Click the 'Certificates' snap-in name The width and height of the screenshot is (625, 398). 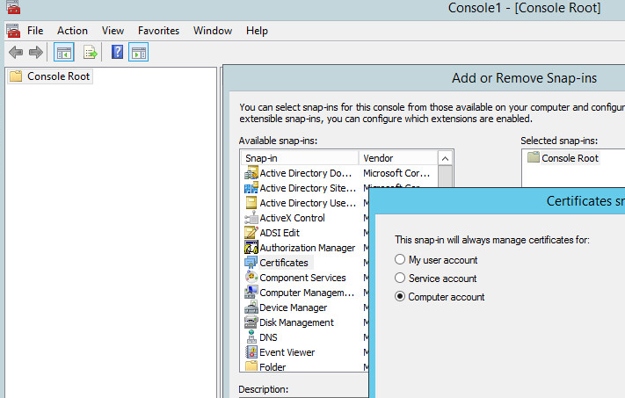pos(284,263)
